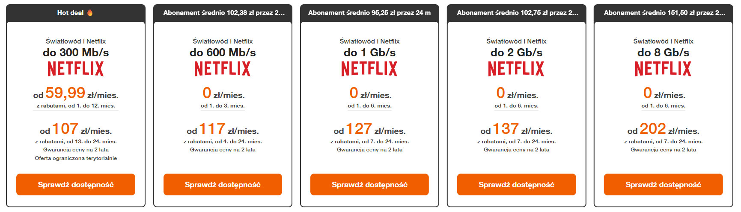Select header with average 102,75 zł subscription
The width and height of the screenshot is (741, 212).
click(x=516, y=13)
